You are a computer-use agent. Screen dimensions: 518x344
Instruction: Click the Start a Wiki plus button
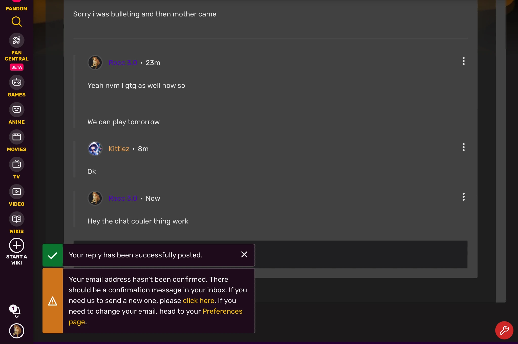tap(16, 245)
